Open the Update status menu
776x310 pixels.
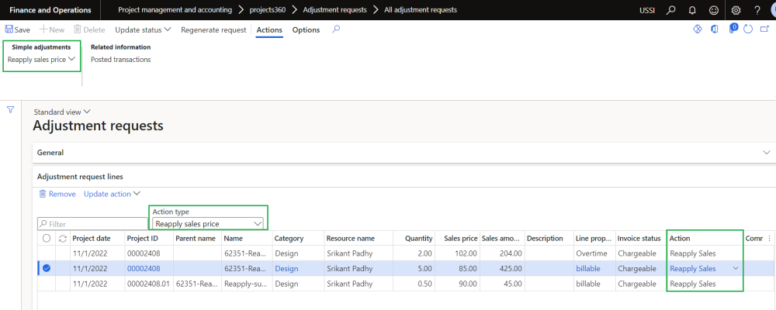(x=144, y=29)
